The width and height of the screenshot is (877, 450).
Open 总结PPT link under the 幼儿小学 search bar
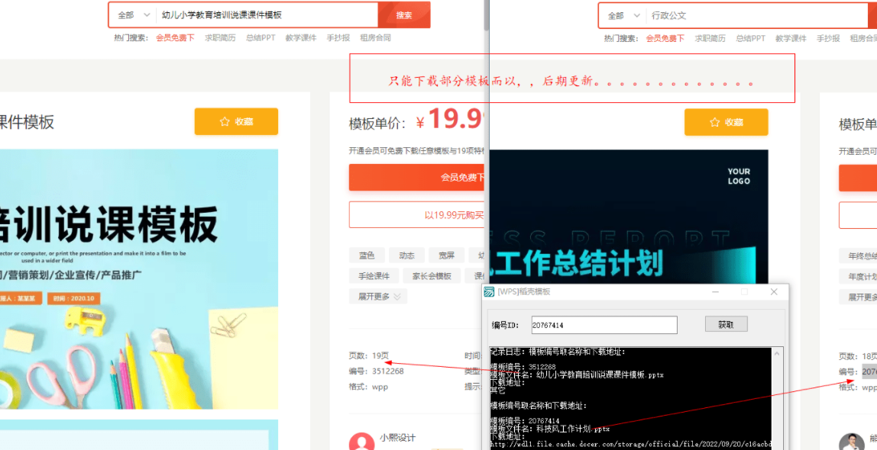click(261, 38)
